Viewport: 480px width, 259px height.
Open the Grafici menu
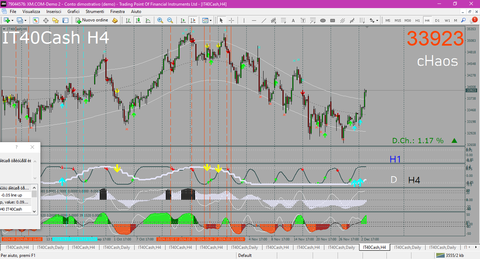click(x=73, y=12)
